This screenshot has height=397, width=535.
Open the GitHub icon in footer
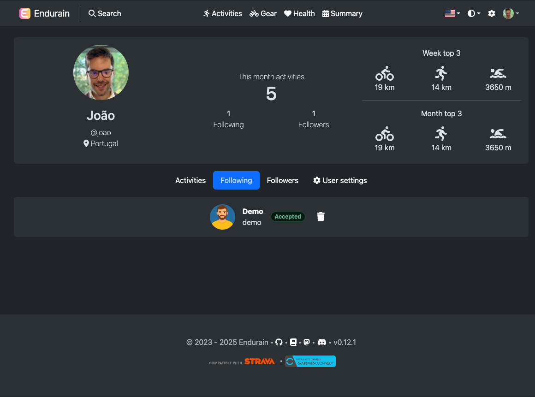coord(279,342)
